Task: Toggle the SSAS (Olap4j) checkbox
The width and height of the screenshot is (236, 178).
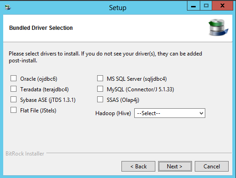Action: [100, 99]
